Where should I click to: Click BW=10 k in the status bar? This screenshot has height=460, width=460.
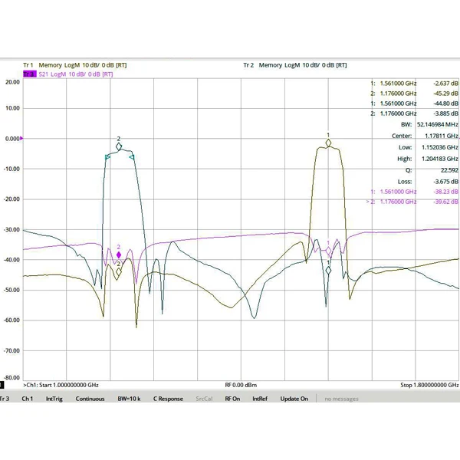click(129, 399)
